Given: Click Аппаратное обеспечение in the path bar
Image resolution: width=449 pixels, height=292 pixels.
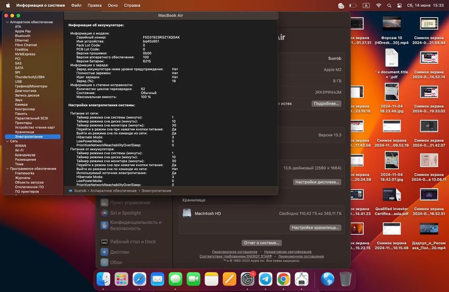Looking at the screenshot, I should pos(114,190).
